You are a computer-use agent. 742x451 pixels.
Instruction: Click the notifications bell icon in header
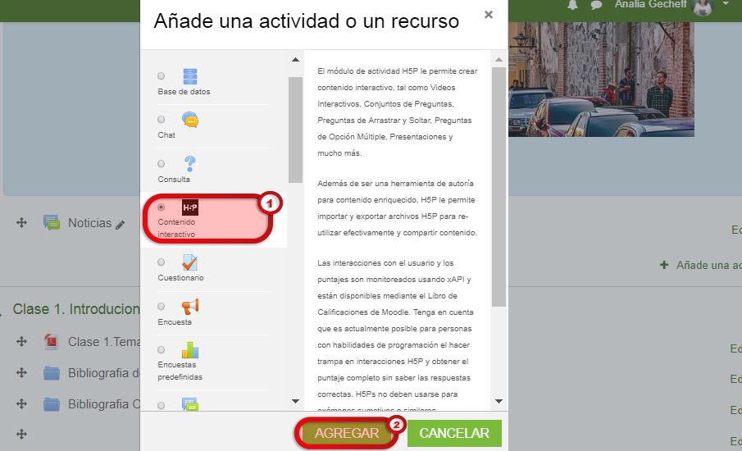tap(572, 5)
